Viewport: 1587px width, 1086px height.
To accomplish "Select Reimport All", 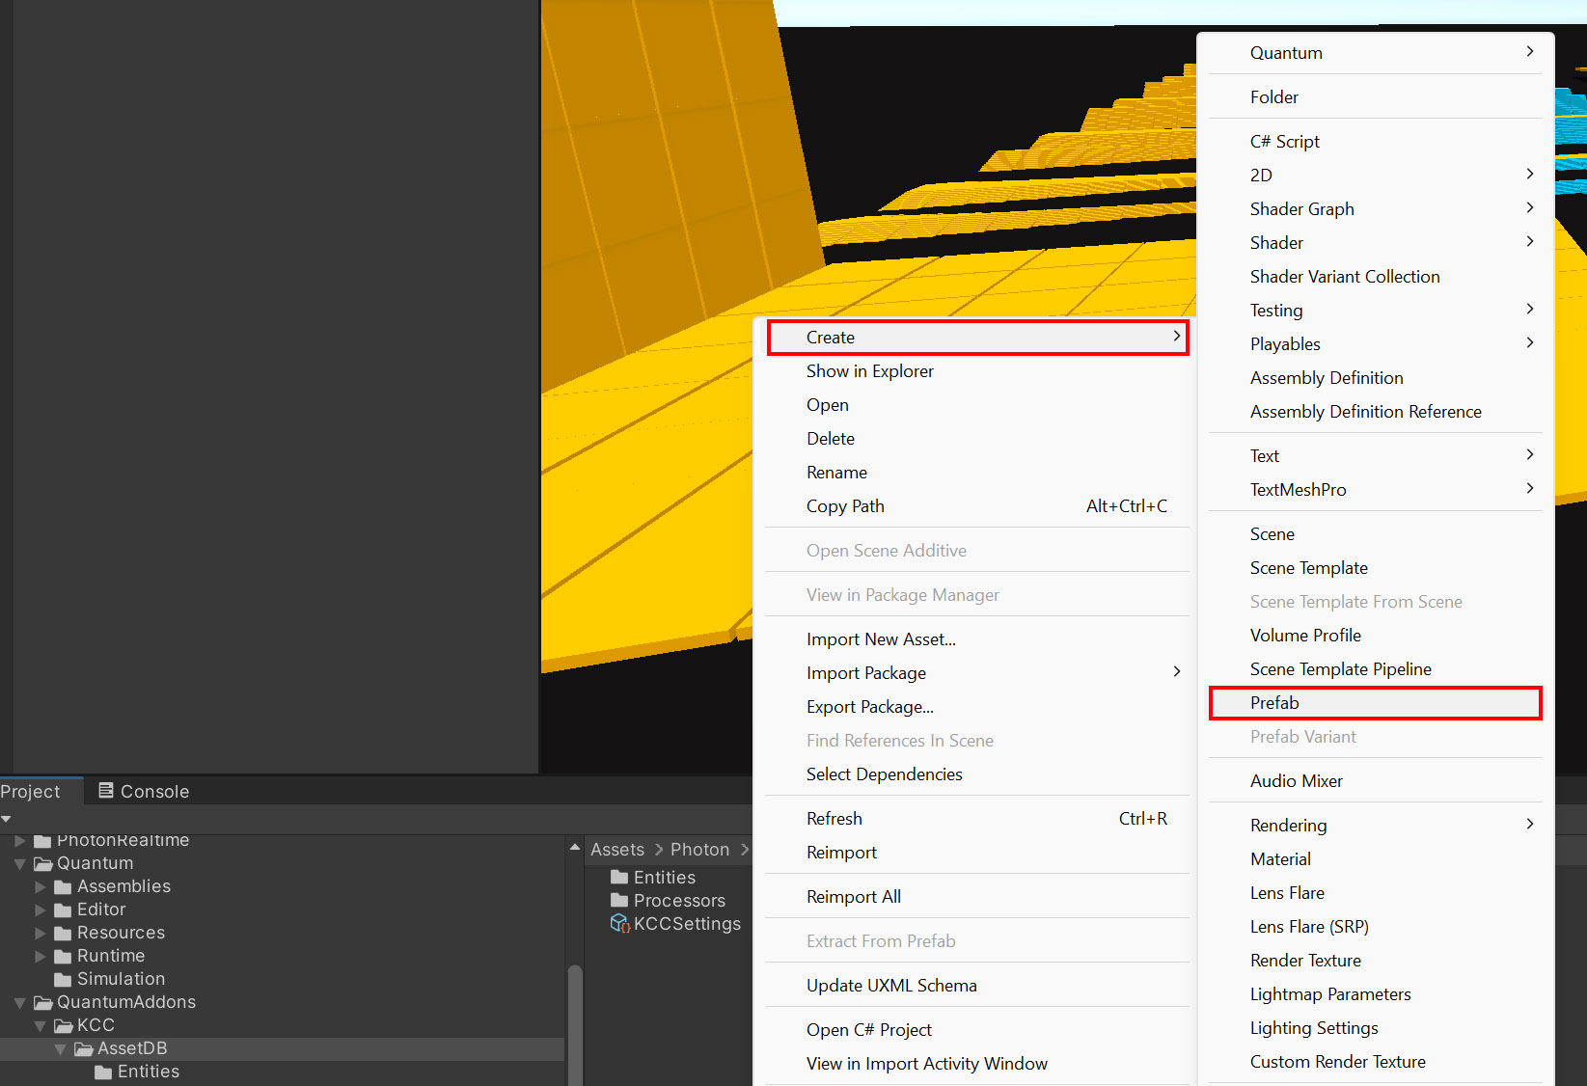I will (853, 897).
